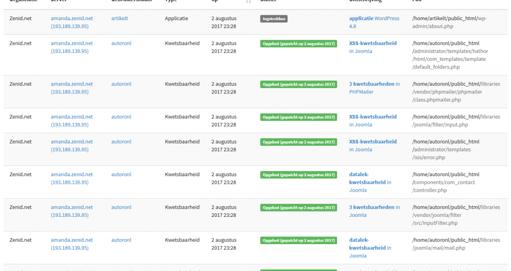This screenshot has width=511, height=271.
Task: Click 'Kwetsbaarheid' type cell in the InputFilter.php row
Action: (182, 207)
